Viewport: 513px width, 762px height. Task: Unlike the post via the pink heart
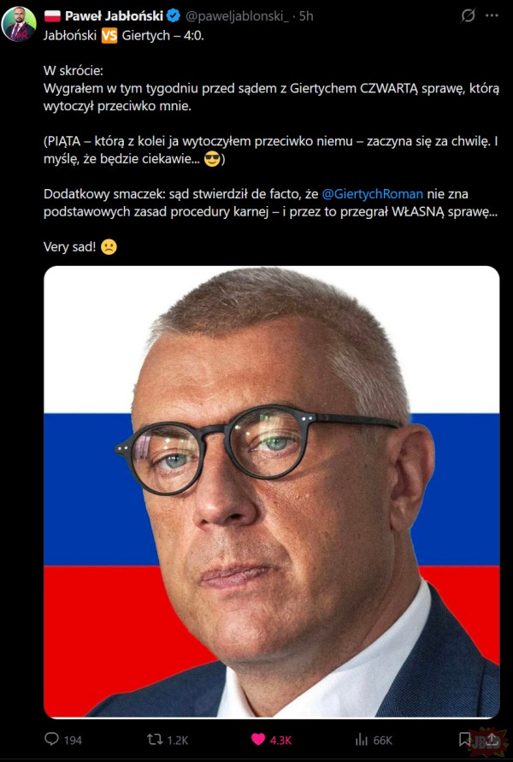(x=258, y=740)
